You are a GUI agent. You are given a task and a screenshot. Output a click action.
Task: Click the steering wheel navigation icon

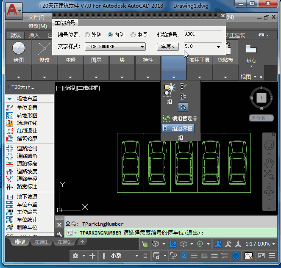[269, 145]
